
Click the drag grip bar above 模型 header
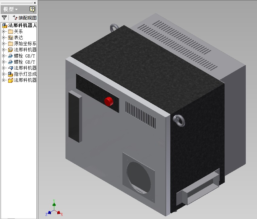(x=17, y=3)
